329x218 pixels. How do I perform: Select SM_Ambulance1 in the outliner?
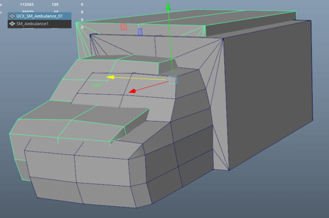39,24
